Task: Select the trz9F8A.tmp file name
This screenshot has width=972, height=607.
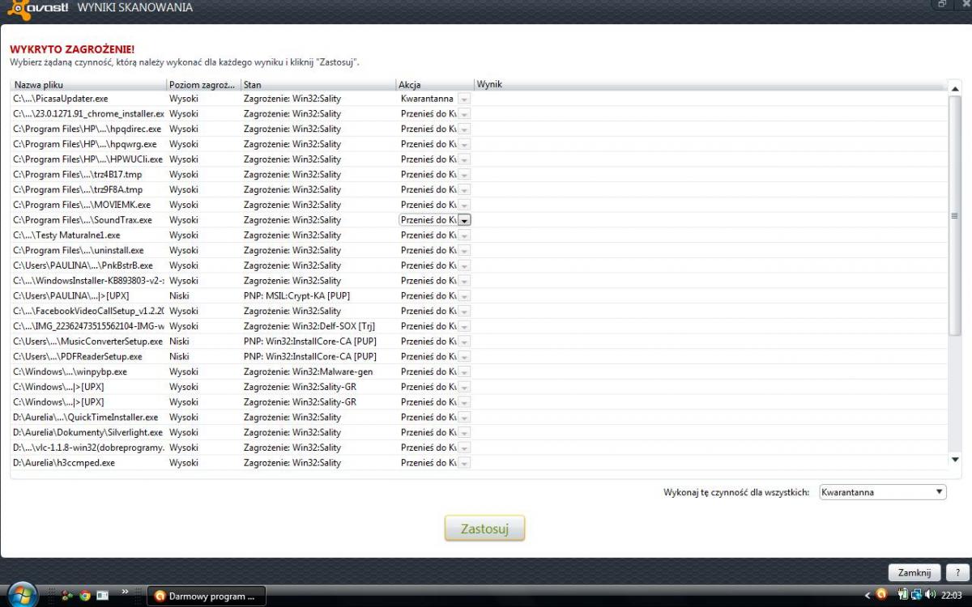Action: [77, 190]
